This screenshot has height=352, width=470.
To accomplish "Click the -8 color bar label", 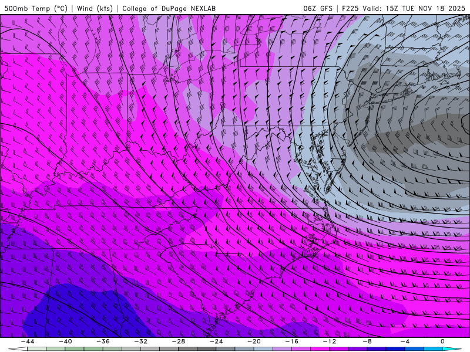I will tap(368, 341).
